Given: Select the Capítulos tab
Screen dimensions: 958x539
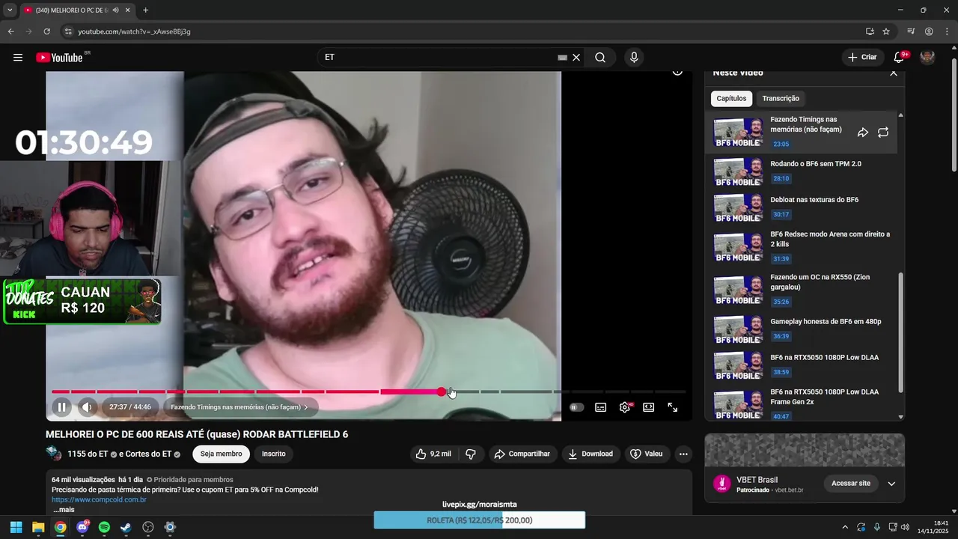Looking at the screenshot, I should tap(731, 99).
